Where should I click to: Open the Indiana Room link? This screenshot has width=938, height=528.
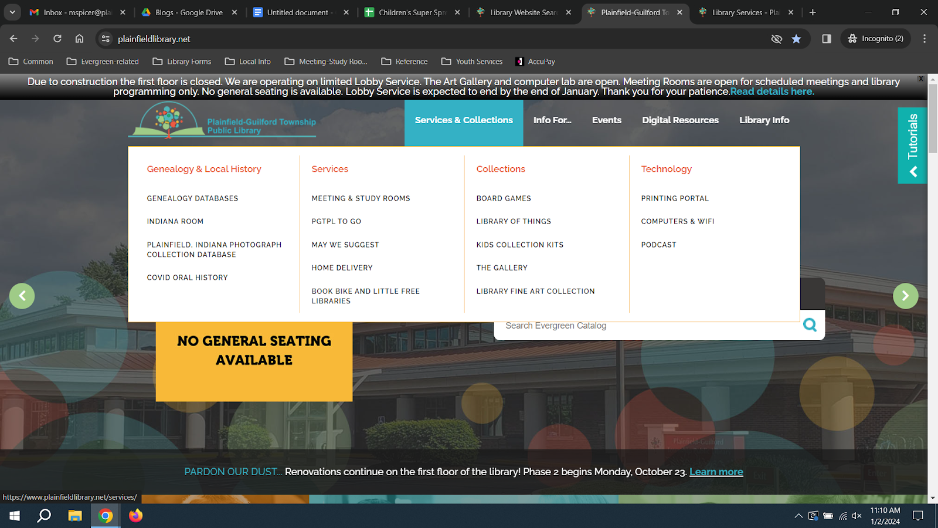pyautogui.click(x=175, y=222)
